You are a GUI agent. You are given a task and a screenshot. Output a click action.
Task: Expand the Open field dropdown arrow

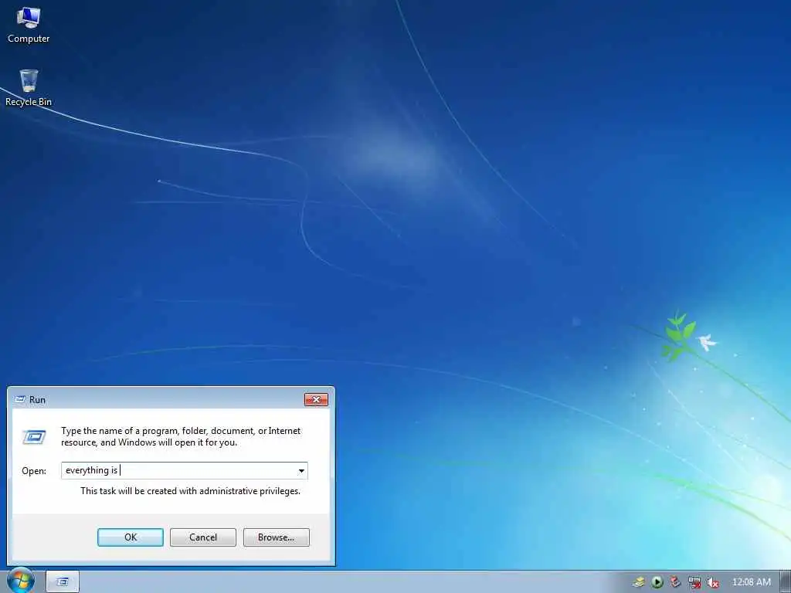(301, 470)
